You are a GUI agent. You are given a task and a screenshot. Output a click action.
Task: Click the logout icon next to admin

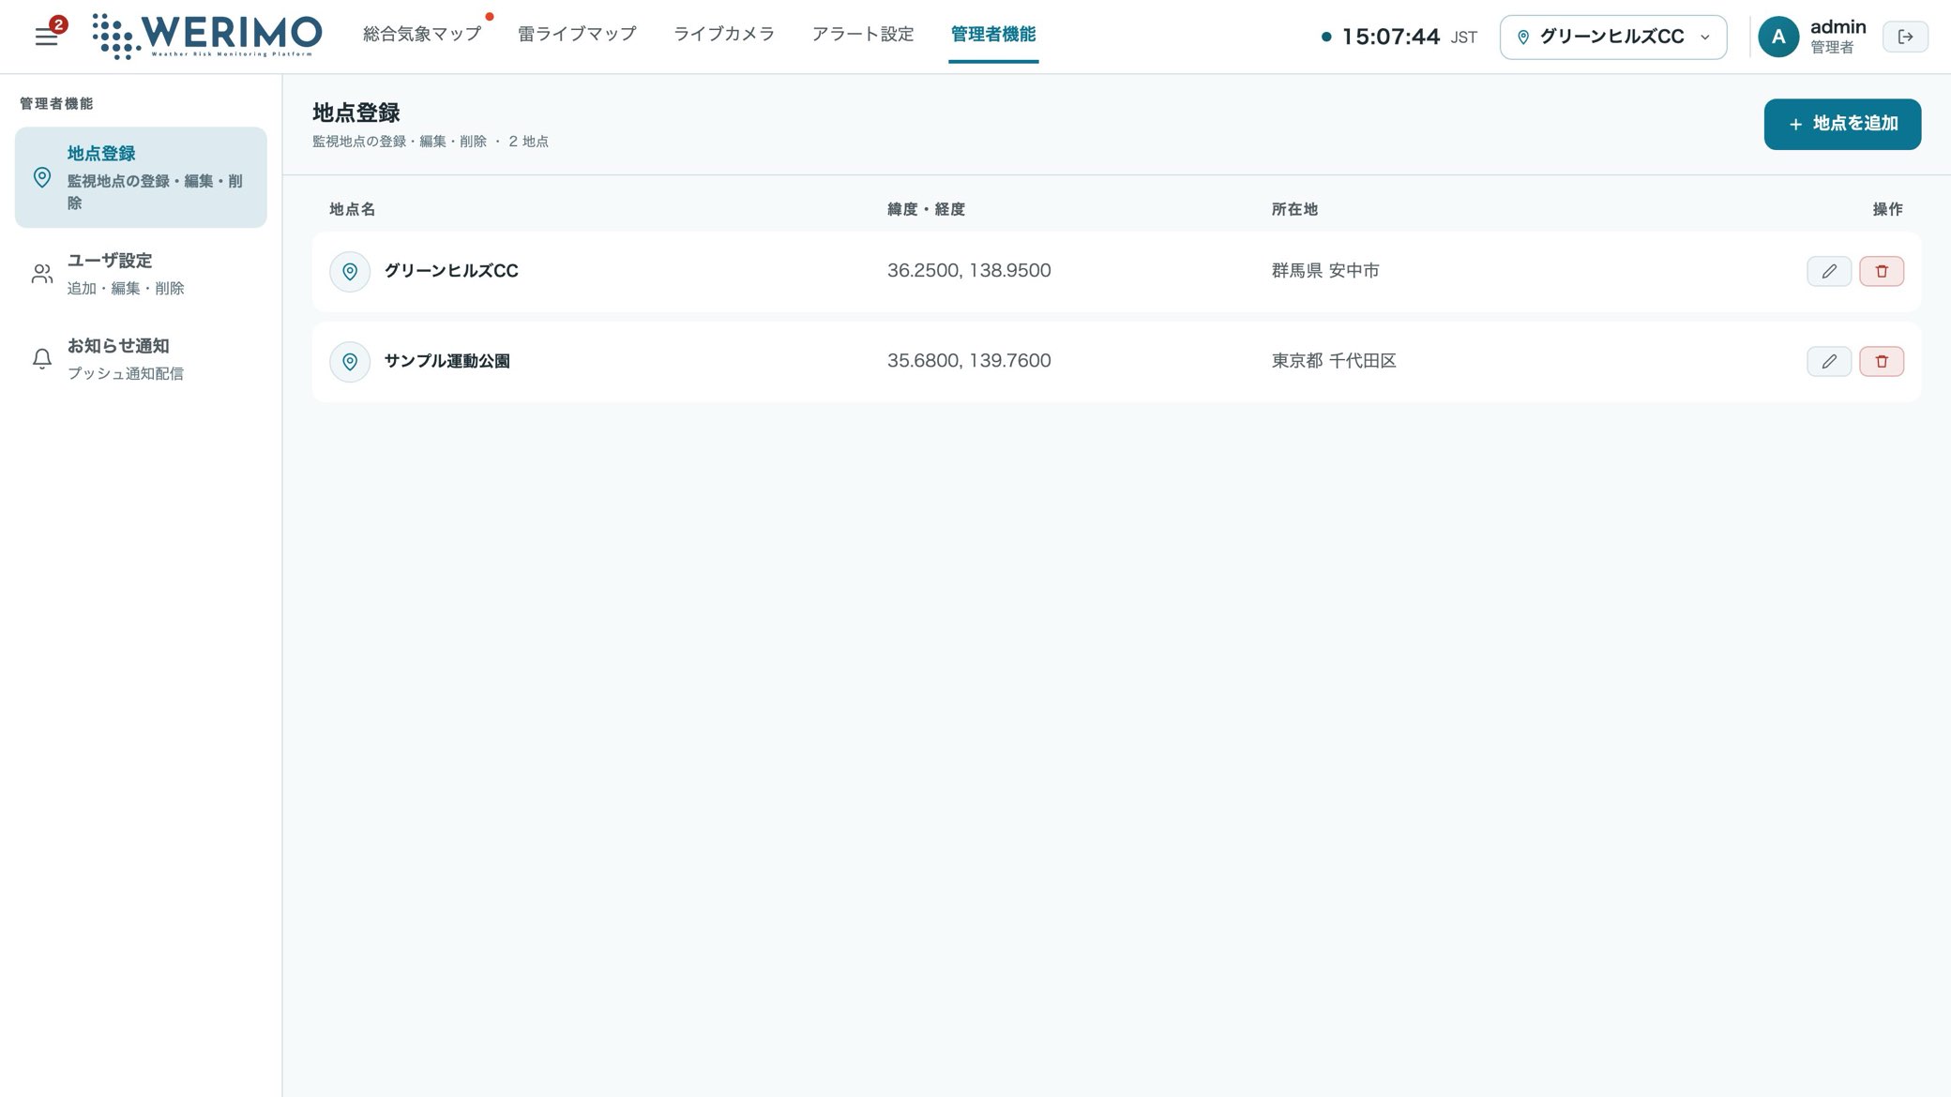pyautogui.click(x=1905, y=37)
